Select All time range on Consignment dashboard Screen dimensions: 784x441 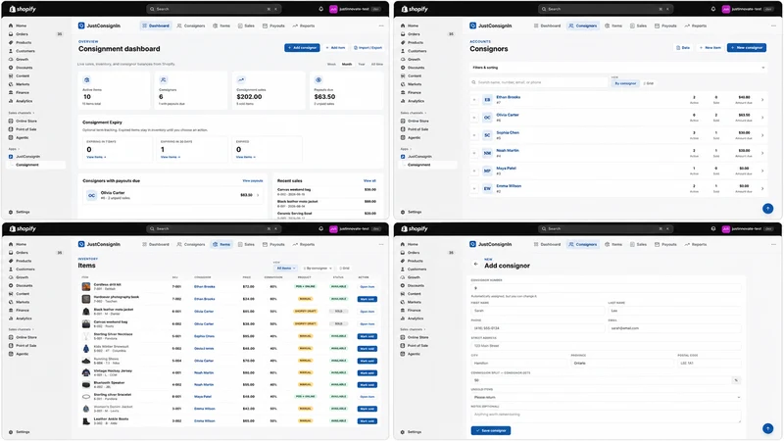[376, 64]
